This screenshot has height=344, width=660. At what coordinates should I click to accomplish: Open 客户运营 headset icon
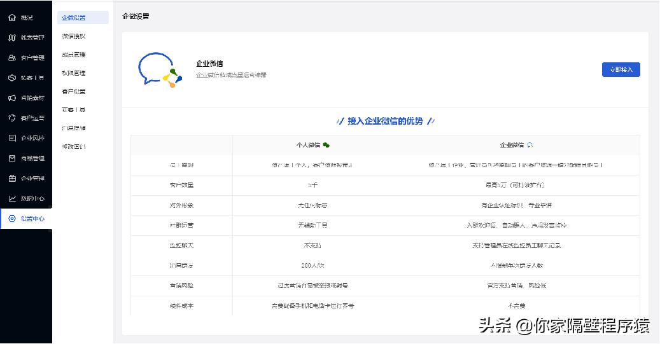click(x=12, y=118)
